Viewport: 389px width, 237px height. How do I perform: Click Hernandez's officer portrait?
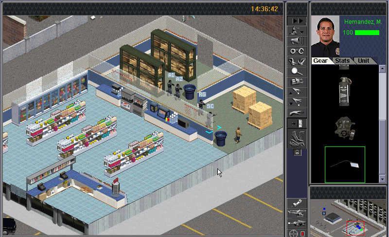[x=325, y=36]
